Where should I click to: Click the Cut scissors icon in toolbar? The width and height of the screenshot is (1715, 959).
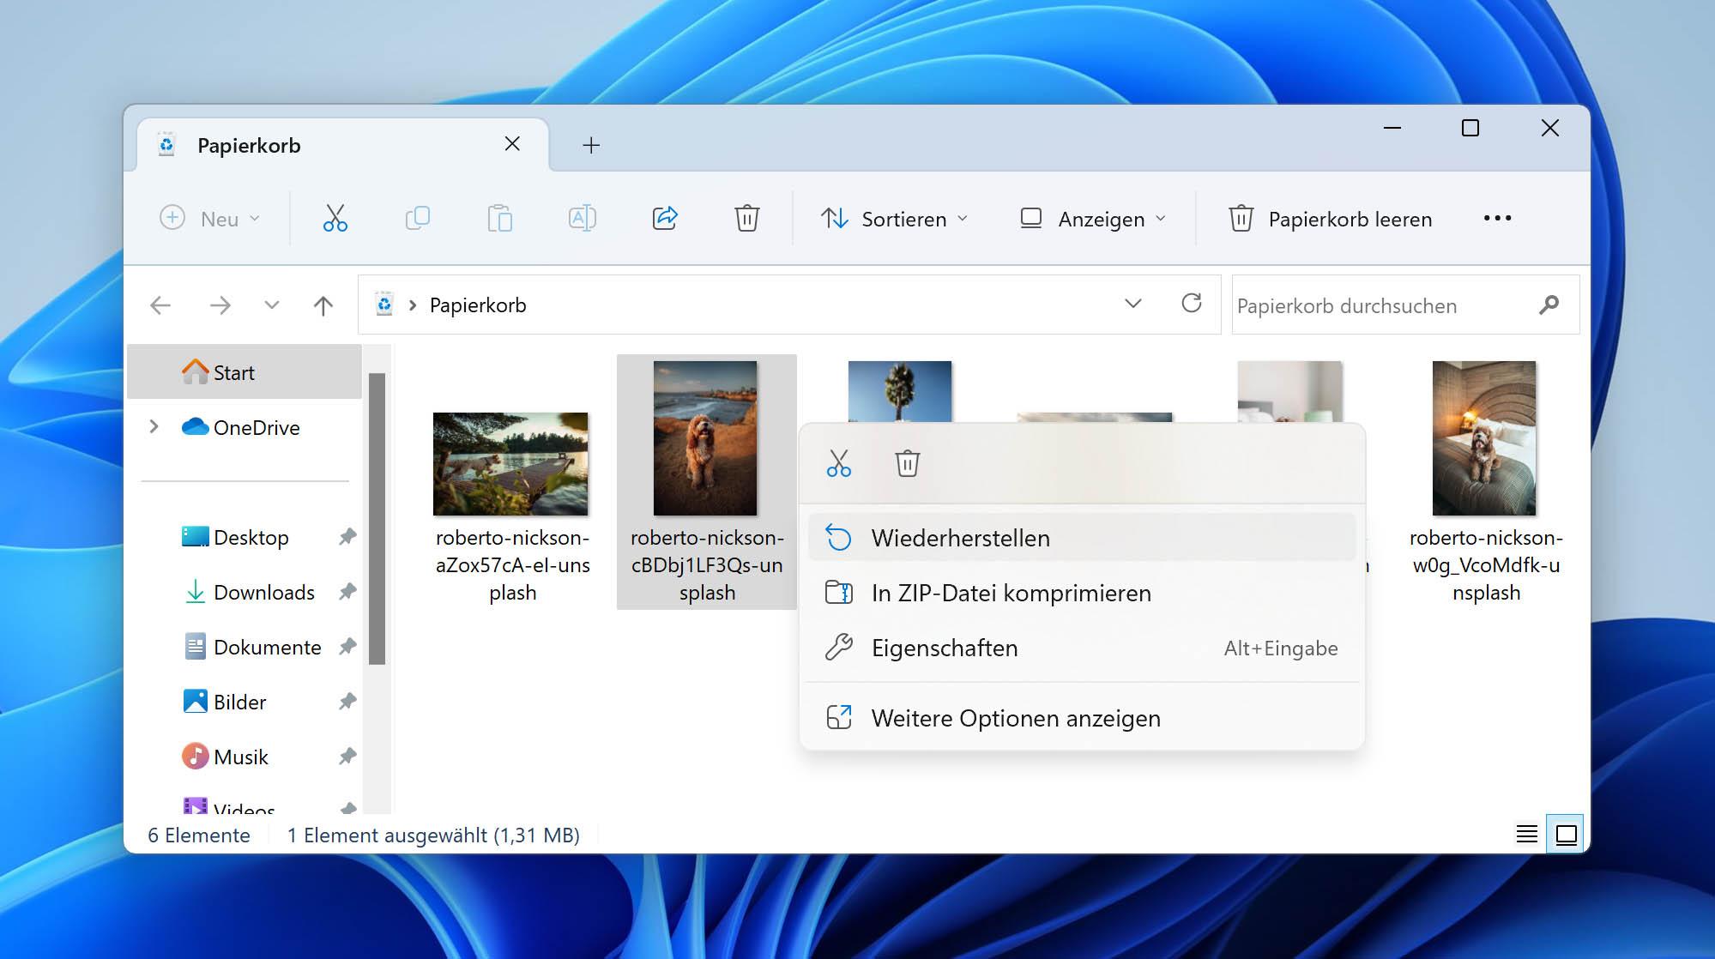tap(335, 218)
